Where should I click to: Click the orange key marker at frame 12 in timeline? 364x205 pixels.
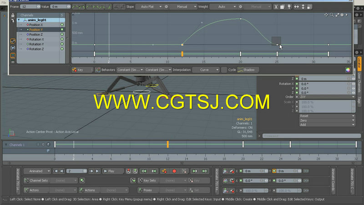pyautogui.click(x=167, y=144)
